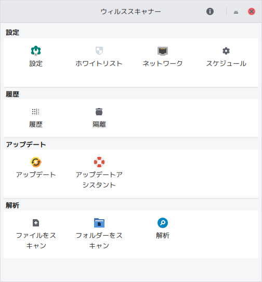262x282 pixels.
Task: Select the ファイルをスキャン file icon
Action: click(36, 223)
